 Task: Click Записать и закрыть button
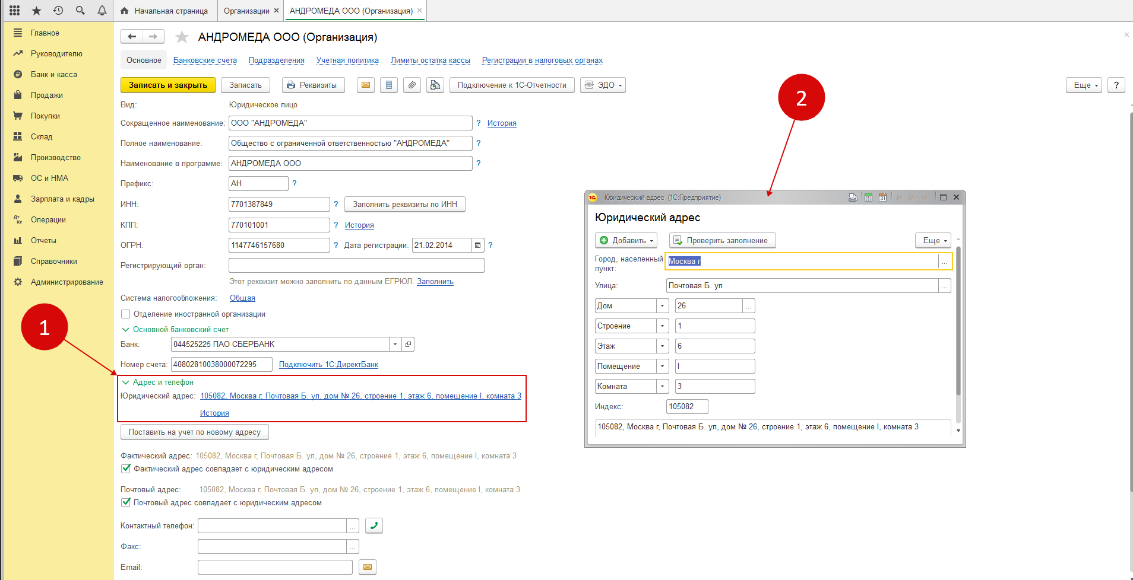pos(168,85)
